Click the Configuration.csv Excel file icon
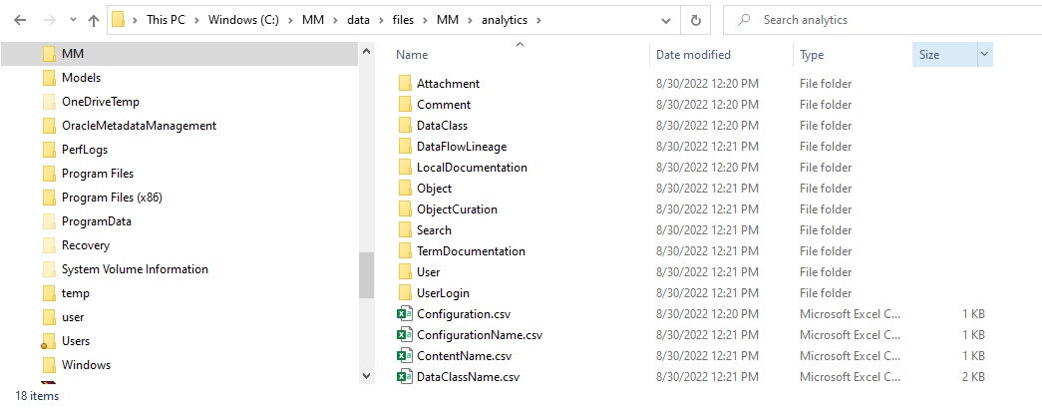The height and width of the screenshot is (408, 1042). click(x=404, y=314)
